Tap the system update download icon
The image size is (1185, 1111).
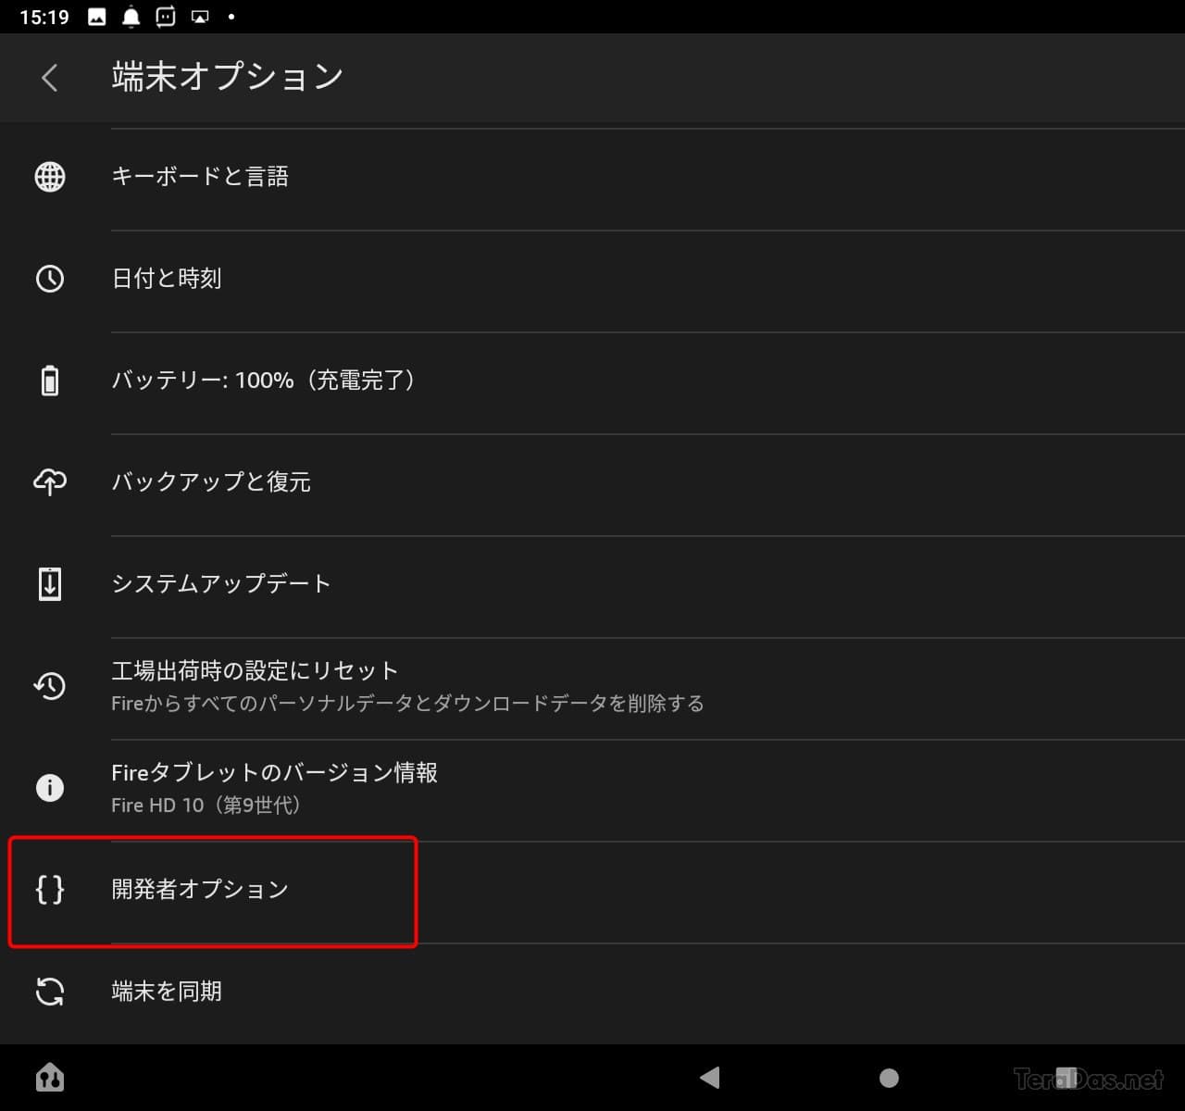pos(50,584)
